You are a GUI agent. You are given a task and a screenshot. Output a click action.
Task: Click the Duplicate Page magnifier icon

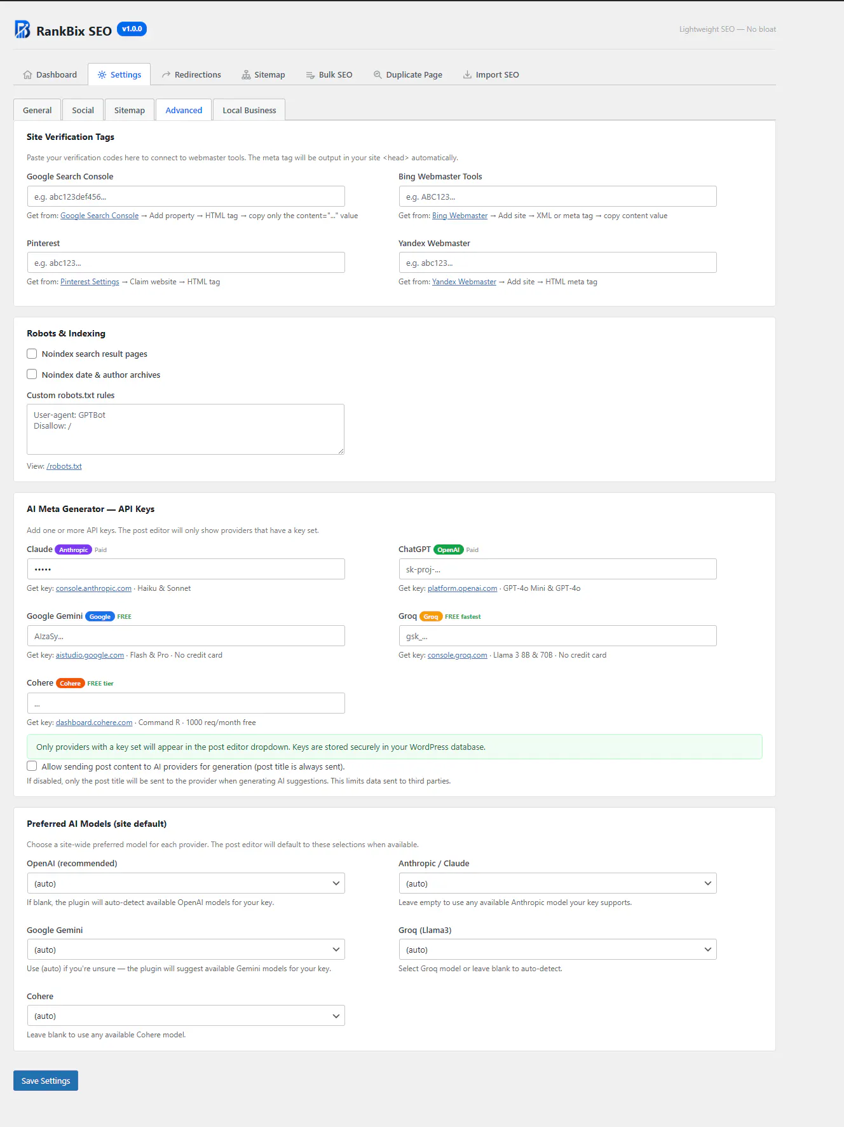tap(378, 74)
